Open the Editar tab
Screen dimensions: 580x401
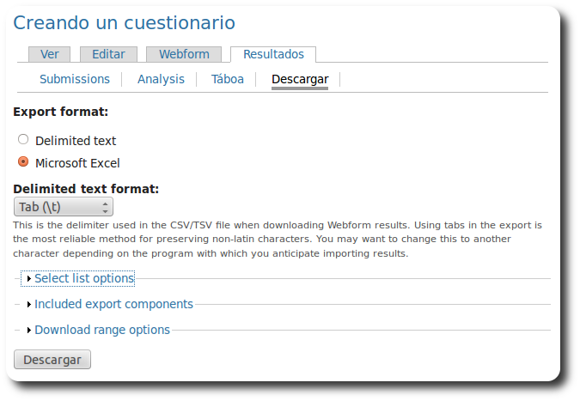pyautogui.click(x=108, y=54)
